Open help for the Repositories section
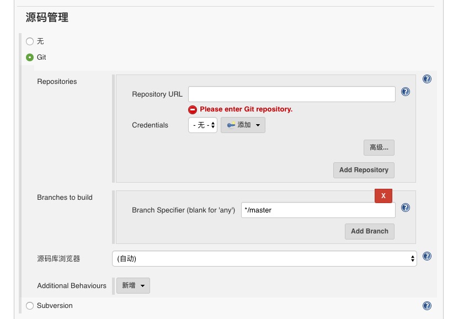 pos(427,79)
